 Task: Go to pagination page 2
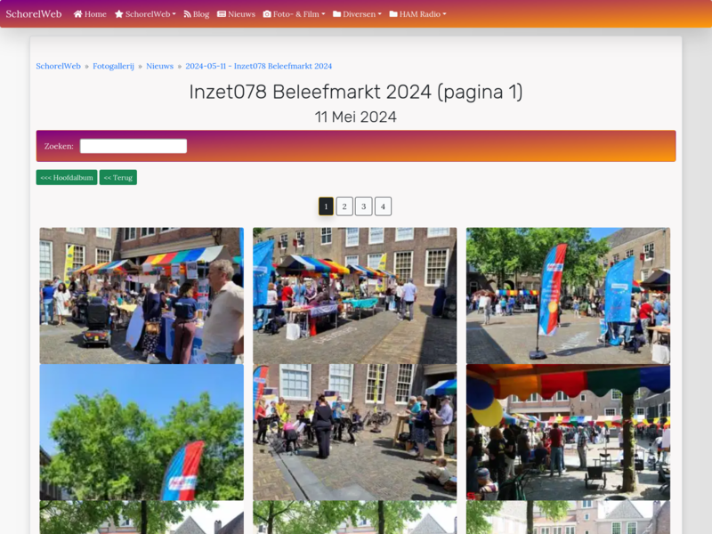click(344, 206)
